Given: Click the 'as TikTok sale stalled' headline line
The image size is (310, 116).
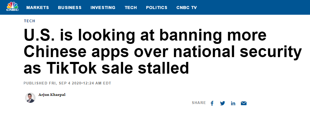Looking at the screenshot, I should click(106, 68).
